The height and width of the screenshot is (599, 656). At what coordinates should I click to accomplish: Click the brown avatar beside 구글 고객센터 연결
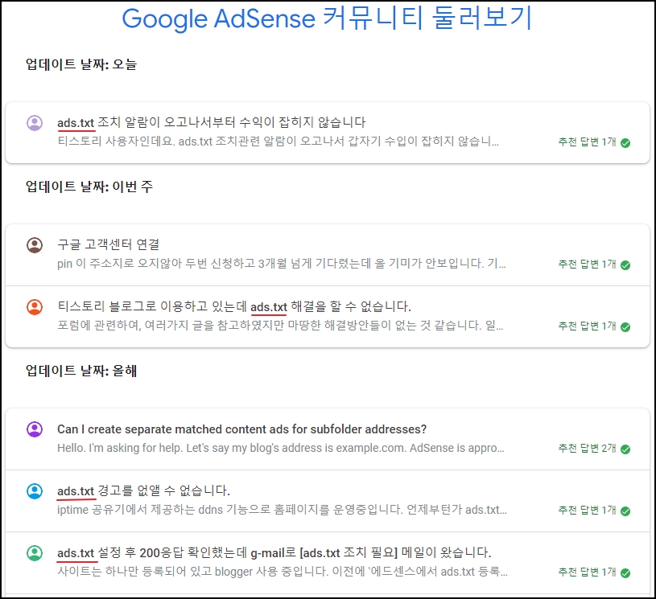[x=35, y=245]
